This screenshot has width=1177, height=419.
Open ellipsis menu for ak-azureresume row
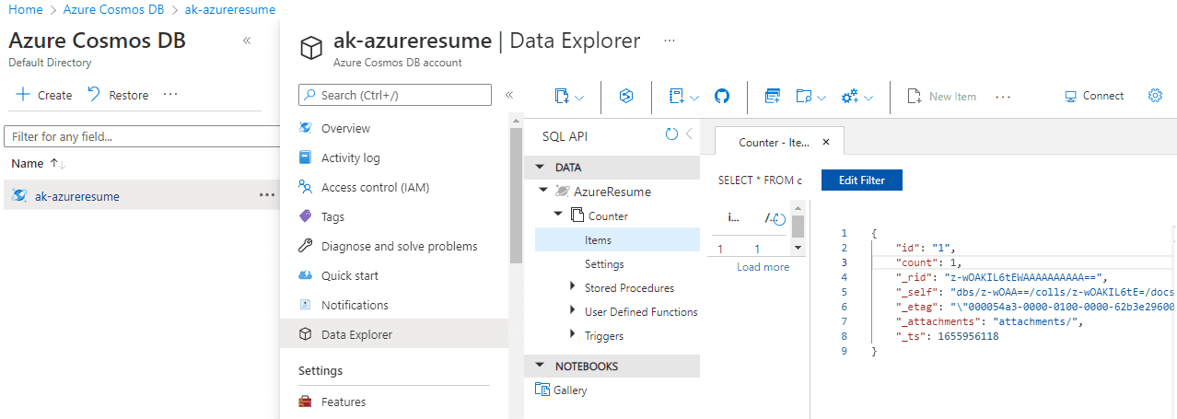click(x=267, y=195)
